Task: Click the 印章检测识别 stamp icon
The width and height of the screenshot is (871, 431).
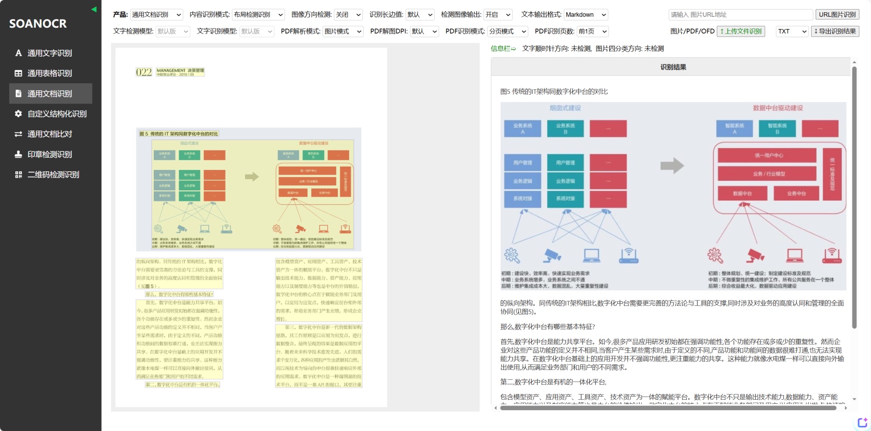Action: pyautogui.click(x=19, y=155)
